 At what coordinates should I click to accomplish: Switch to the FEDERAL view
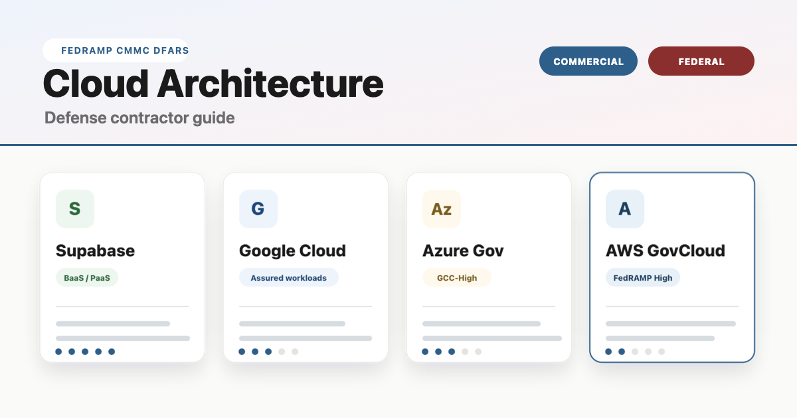(701, 61)
